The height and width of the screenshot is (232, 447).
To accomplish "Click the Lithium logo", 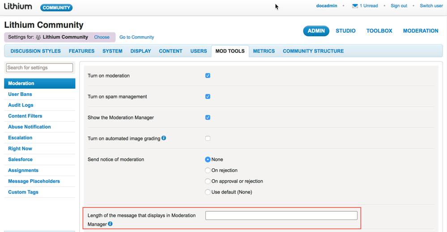I will pyautogui.click(x=18, y=6).
